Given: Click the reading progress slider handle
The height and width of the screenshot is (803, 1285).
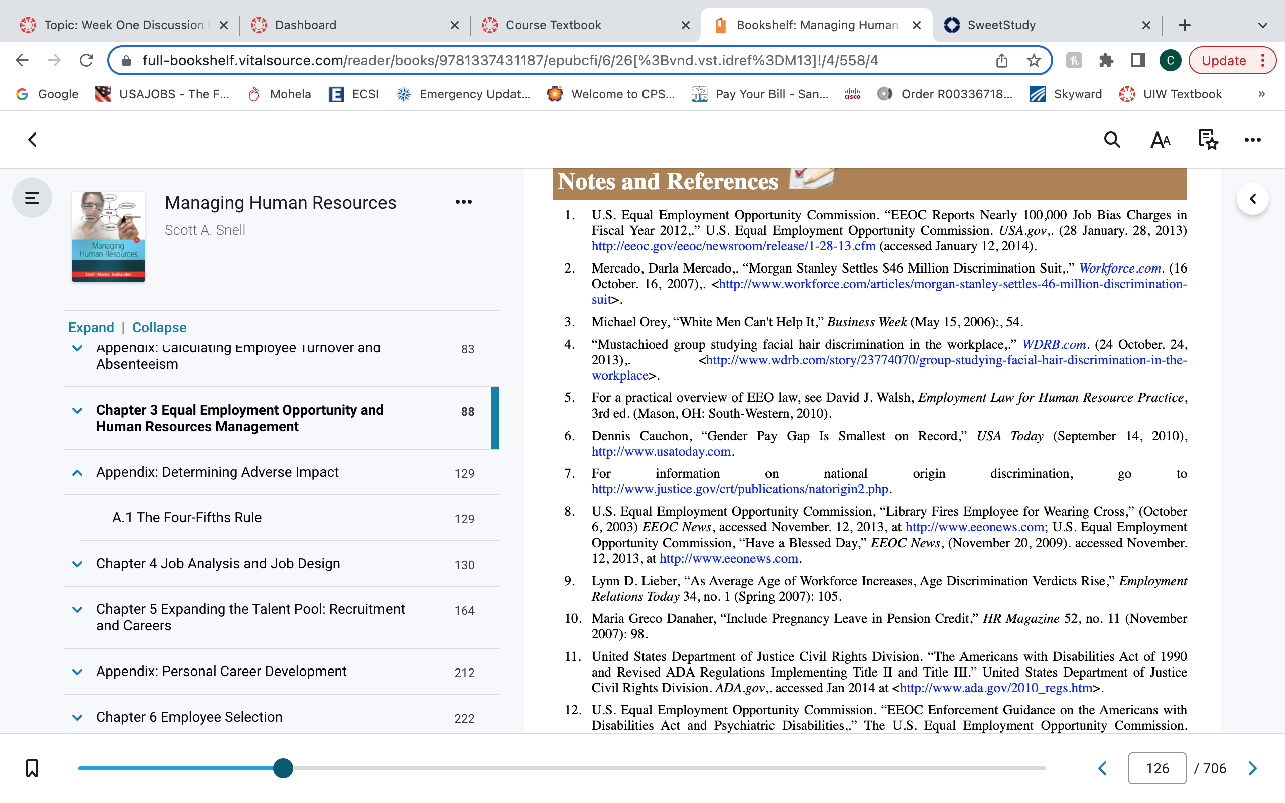Looking at the screenshot, I should pyautogui.click(x=283, y=768).
